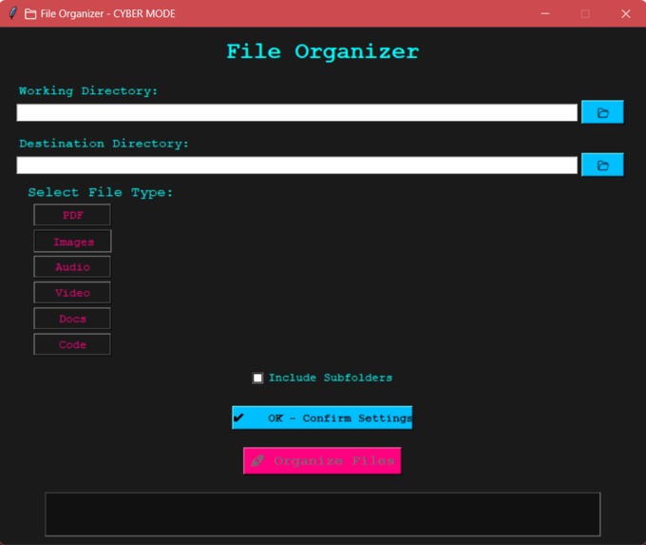Click the Organize Files button
The height and width of the screenshot is (545, 646).
(x=322, y=461)
